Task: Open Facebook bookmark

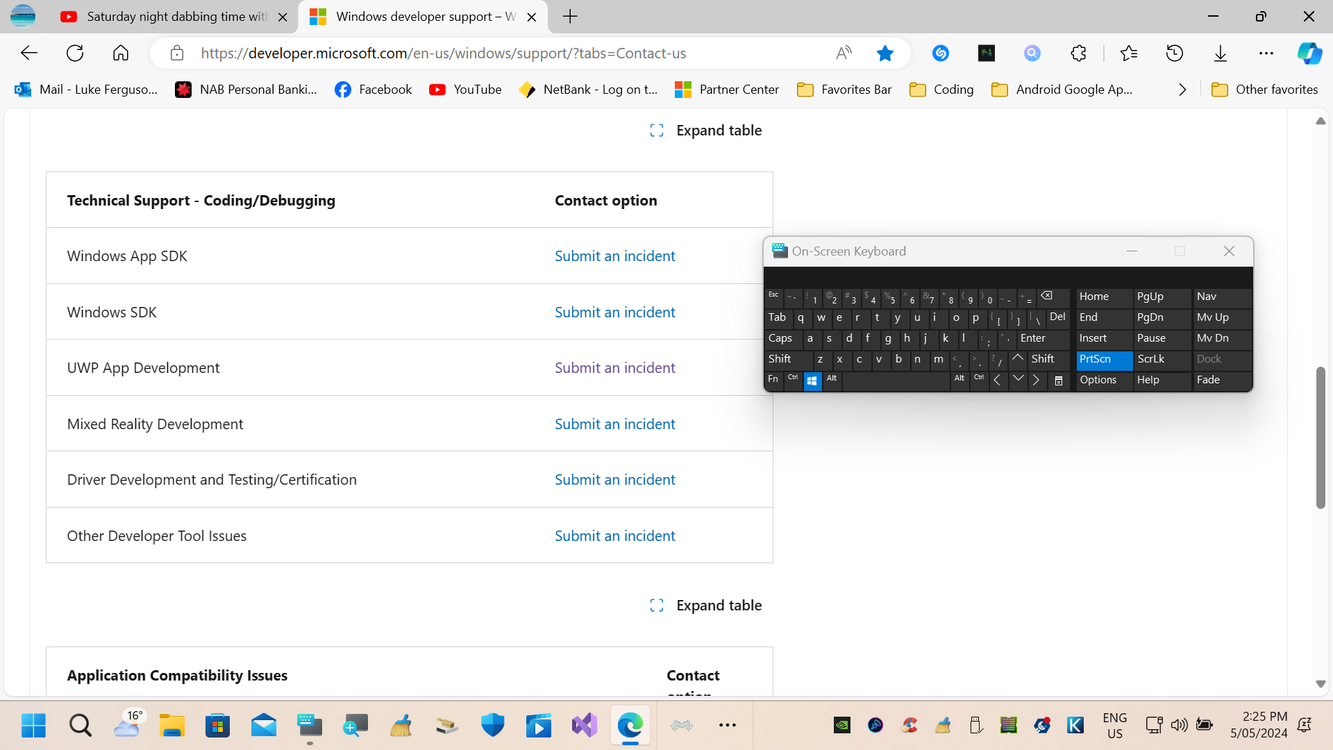Action: point(374,90)
